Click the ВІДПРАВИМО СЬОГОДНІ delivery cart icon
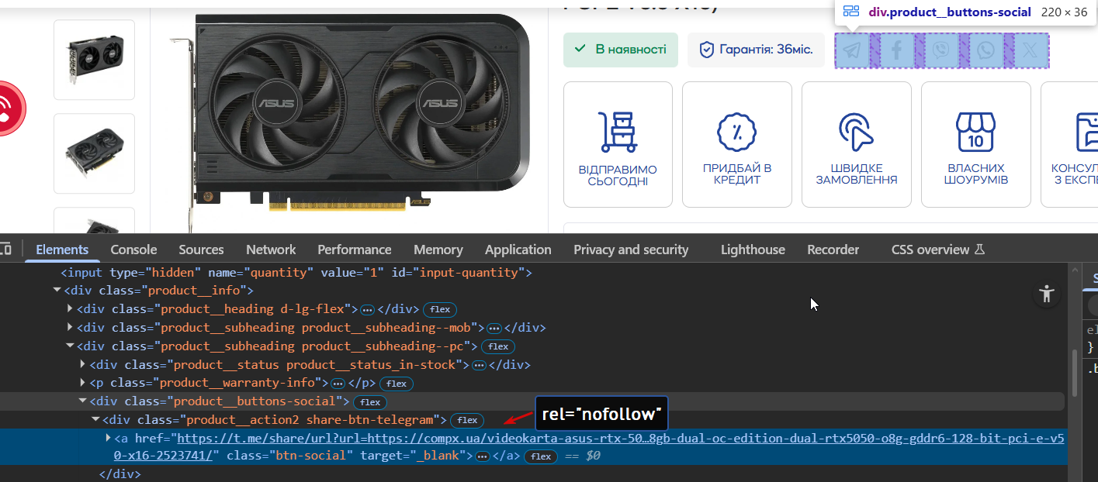Image resolution: width=1098 pixels, height=482 pixels. (x=618, y=132)
